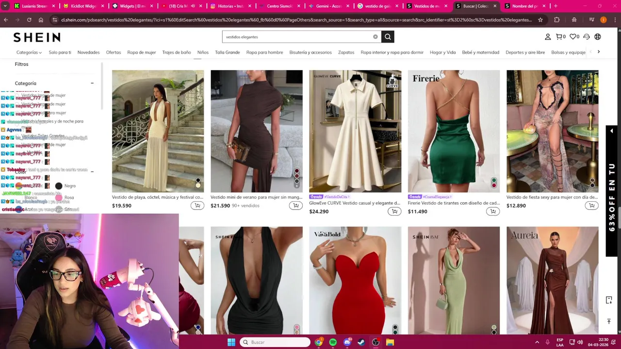This screenshot has width=621, height=349.
Task: Open a new browser tab with the plus
Action: click(556, 6)
